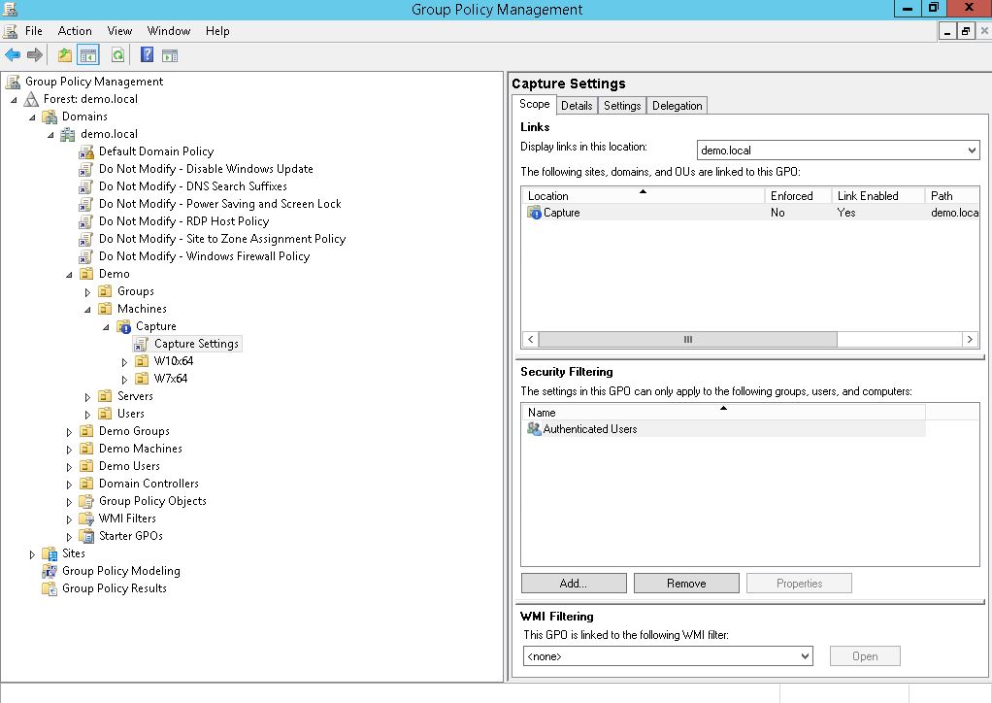Click the demo.local domain icon in tree
Screen dimensions: 992x703
pos(68,134)
